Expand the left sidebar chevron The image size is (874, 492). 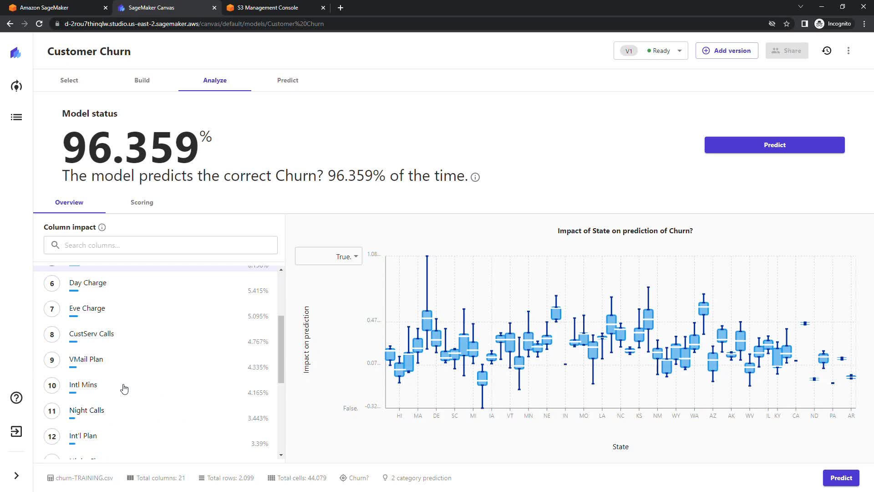click(16, 476)
